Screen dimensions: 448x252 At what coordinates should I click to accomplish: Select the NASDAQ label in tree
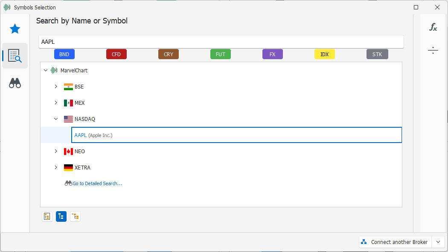[x=85, y=119]
